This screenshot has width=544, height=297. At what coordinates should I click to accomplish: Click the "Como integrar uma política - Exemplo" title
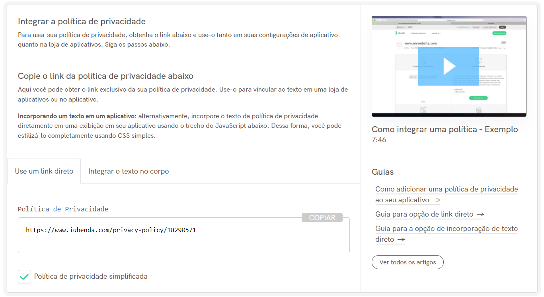pyautogui.click(x=445, y=129)
